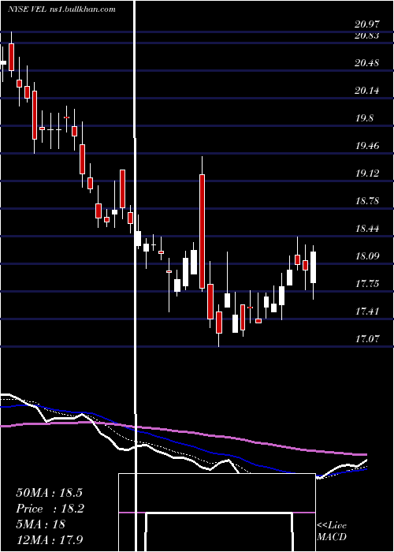Click the NYSE VEL ns1.bullkhan.com title text
394x552 pixels.
[x=61, y=9]
